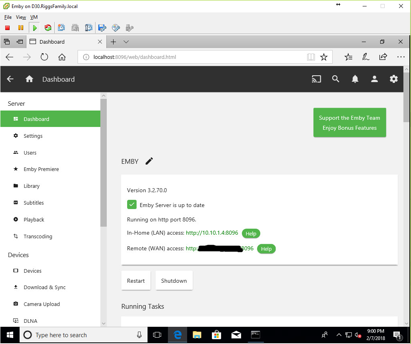Share this page from Edge

point(383,57)
